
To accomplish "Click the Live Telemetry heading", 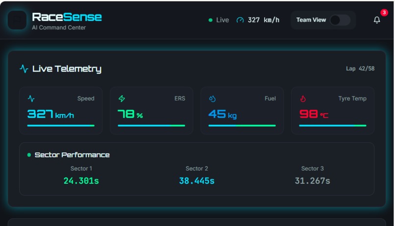I will coord(67,69).
